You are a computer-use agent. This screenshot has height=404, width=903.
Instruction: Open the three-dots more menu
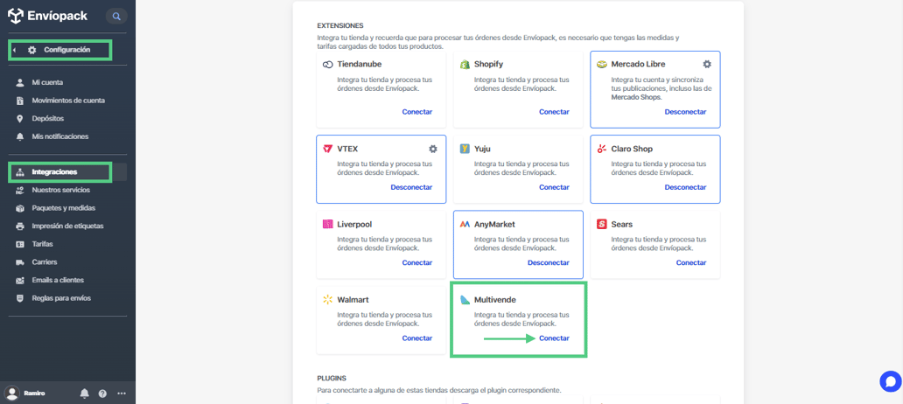(122, 394)
